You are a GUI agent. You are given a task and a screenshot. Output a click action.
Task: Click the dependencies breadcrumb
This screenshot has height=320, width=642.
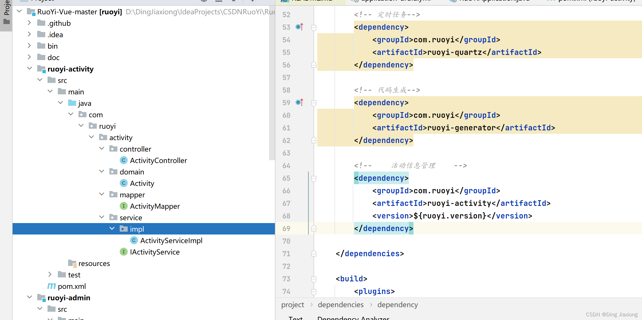pos(340,305)
